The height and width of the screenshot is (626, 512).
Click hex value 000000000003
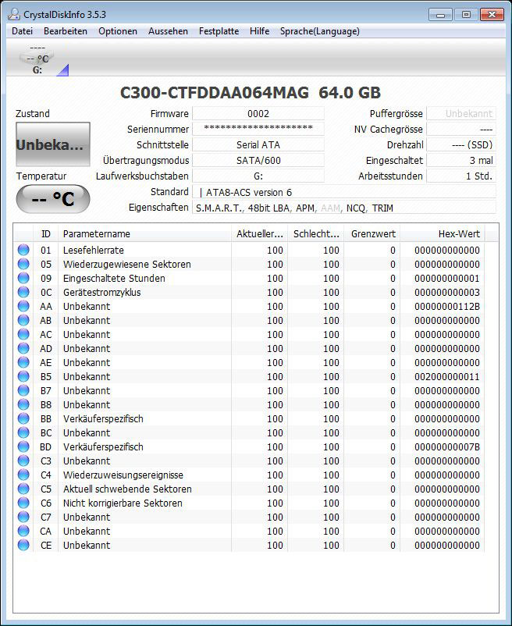tap(447, 292)
